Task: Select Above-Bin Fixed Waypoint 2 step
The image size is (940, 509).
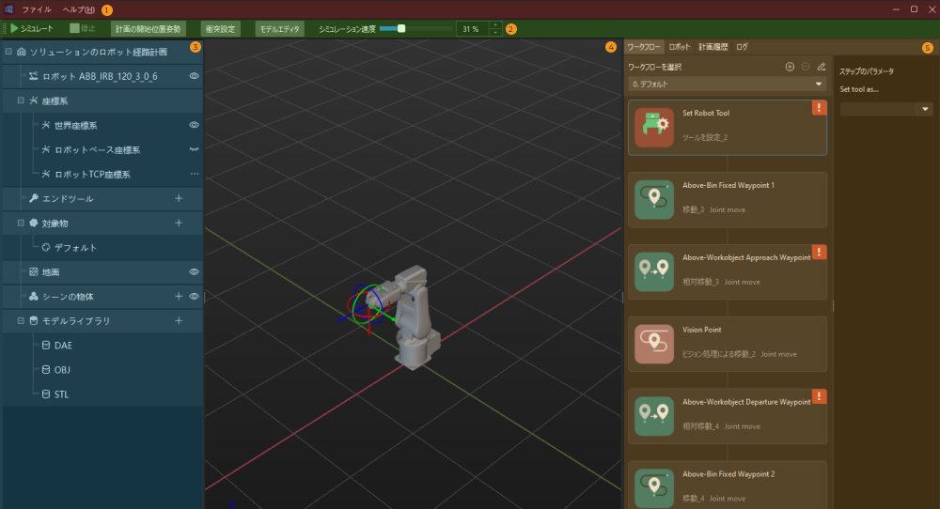Action: [x=728, y=485]
